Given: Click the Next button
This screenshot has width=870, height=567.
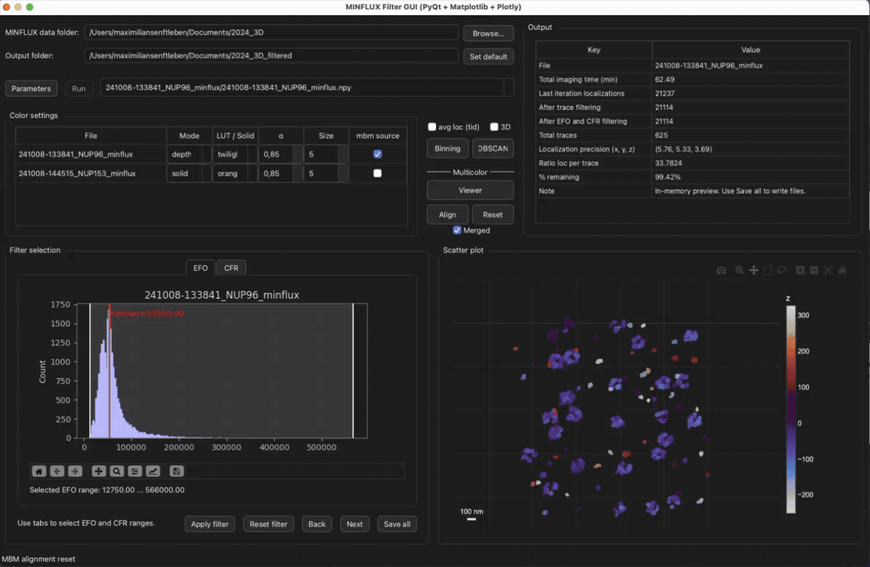Looking at the screenshot, I should pyautogui.click(x=355, y=524).
